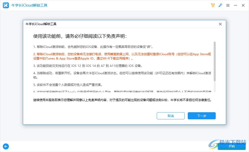Image resolution: width=249 pixels, height=152 pixels.
Task: Click the back arrow at bottom left
Action: 6,146
